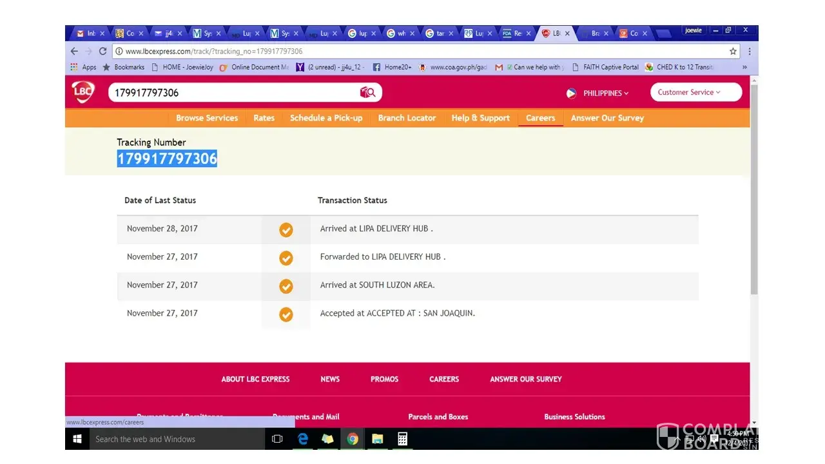
Task: Click the page's vertical scrollbar
Action: coord(754,193)
